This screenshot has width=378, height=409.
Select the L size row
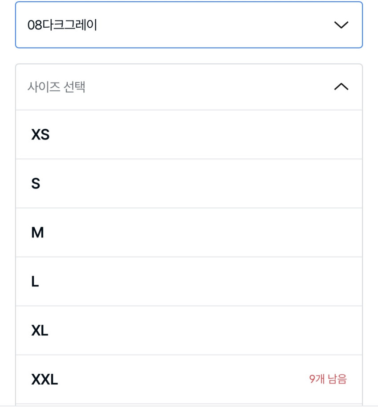point(189,282)
